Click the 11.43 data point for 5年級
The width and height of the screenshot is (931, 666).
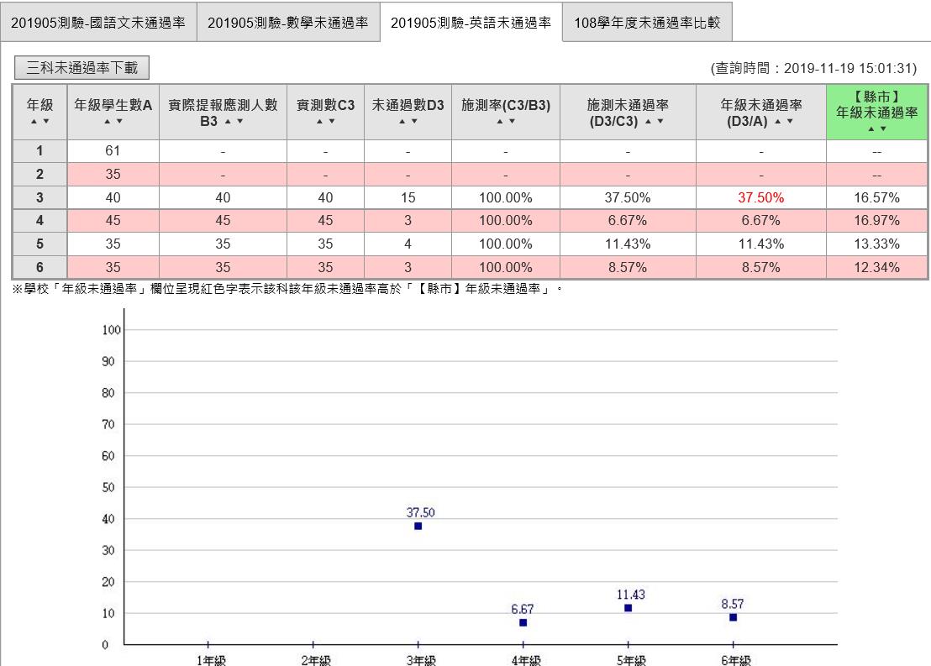(628, 608)
